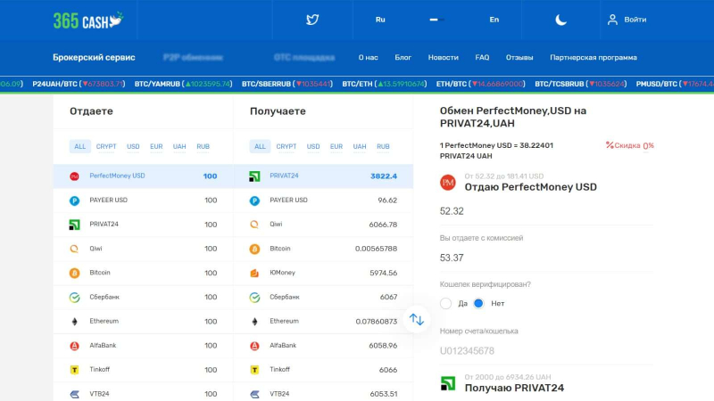Click the P24UAH/BTC ticker entry

click(x=79, y=84)
